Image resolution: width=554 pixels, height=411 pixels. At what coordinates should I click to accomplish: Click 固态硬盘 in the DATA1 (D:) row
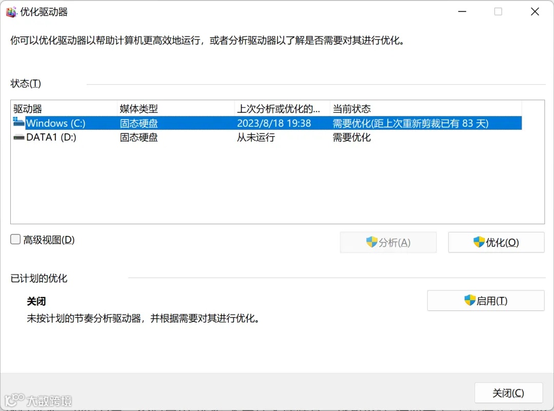pos(138,137)
